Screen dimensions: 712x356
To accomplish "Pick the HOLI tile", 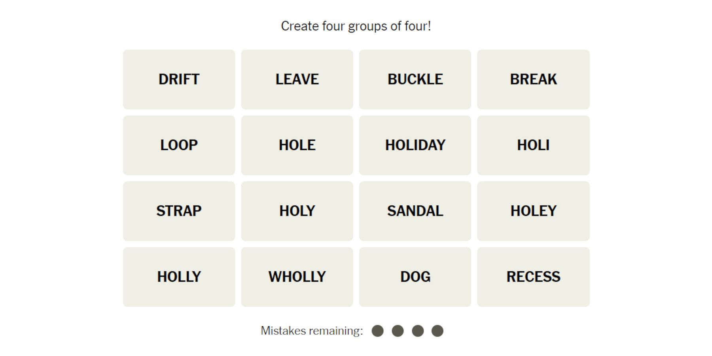I will 533,145.
